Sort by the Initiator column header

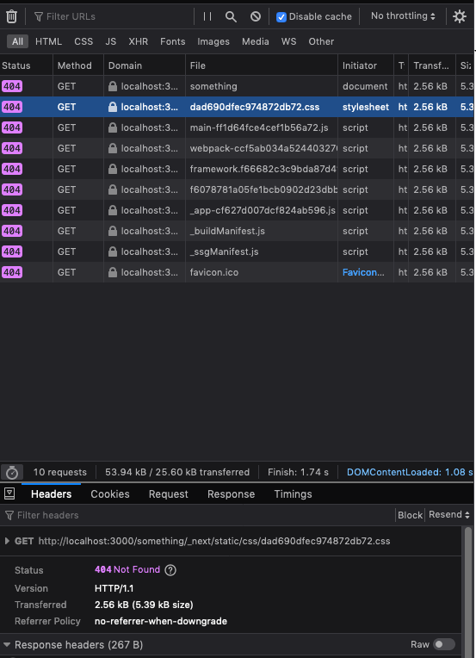pyautogui.click(x=365, y=65)
